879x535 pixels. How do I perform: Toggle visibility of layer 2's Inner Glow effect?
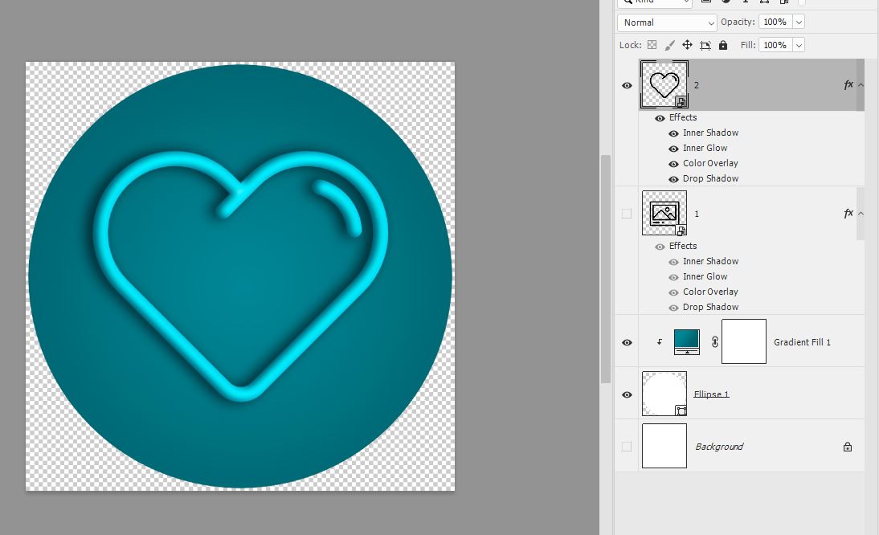(673, 149)
